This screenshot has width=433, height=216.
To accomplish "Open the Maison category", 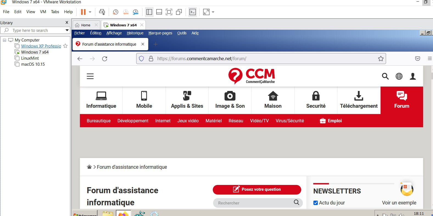I will click(273, 100).
